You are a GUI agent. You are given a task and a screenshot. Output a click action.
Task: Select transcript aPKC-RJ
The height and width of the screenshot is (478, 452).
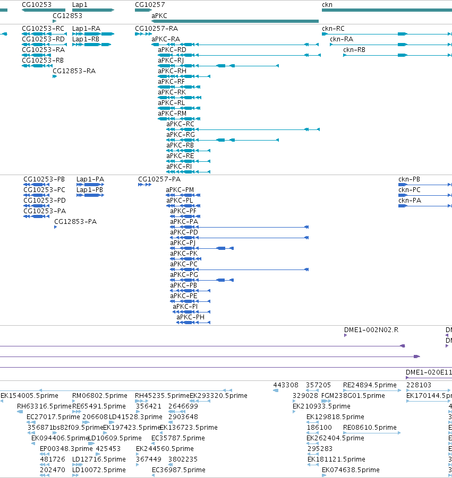tap(171, 60)
